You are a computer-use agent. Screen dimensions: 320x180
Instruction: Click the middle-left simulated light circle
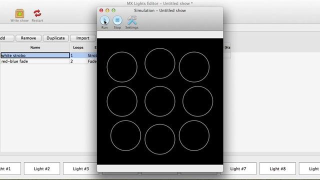(122, 101)
